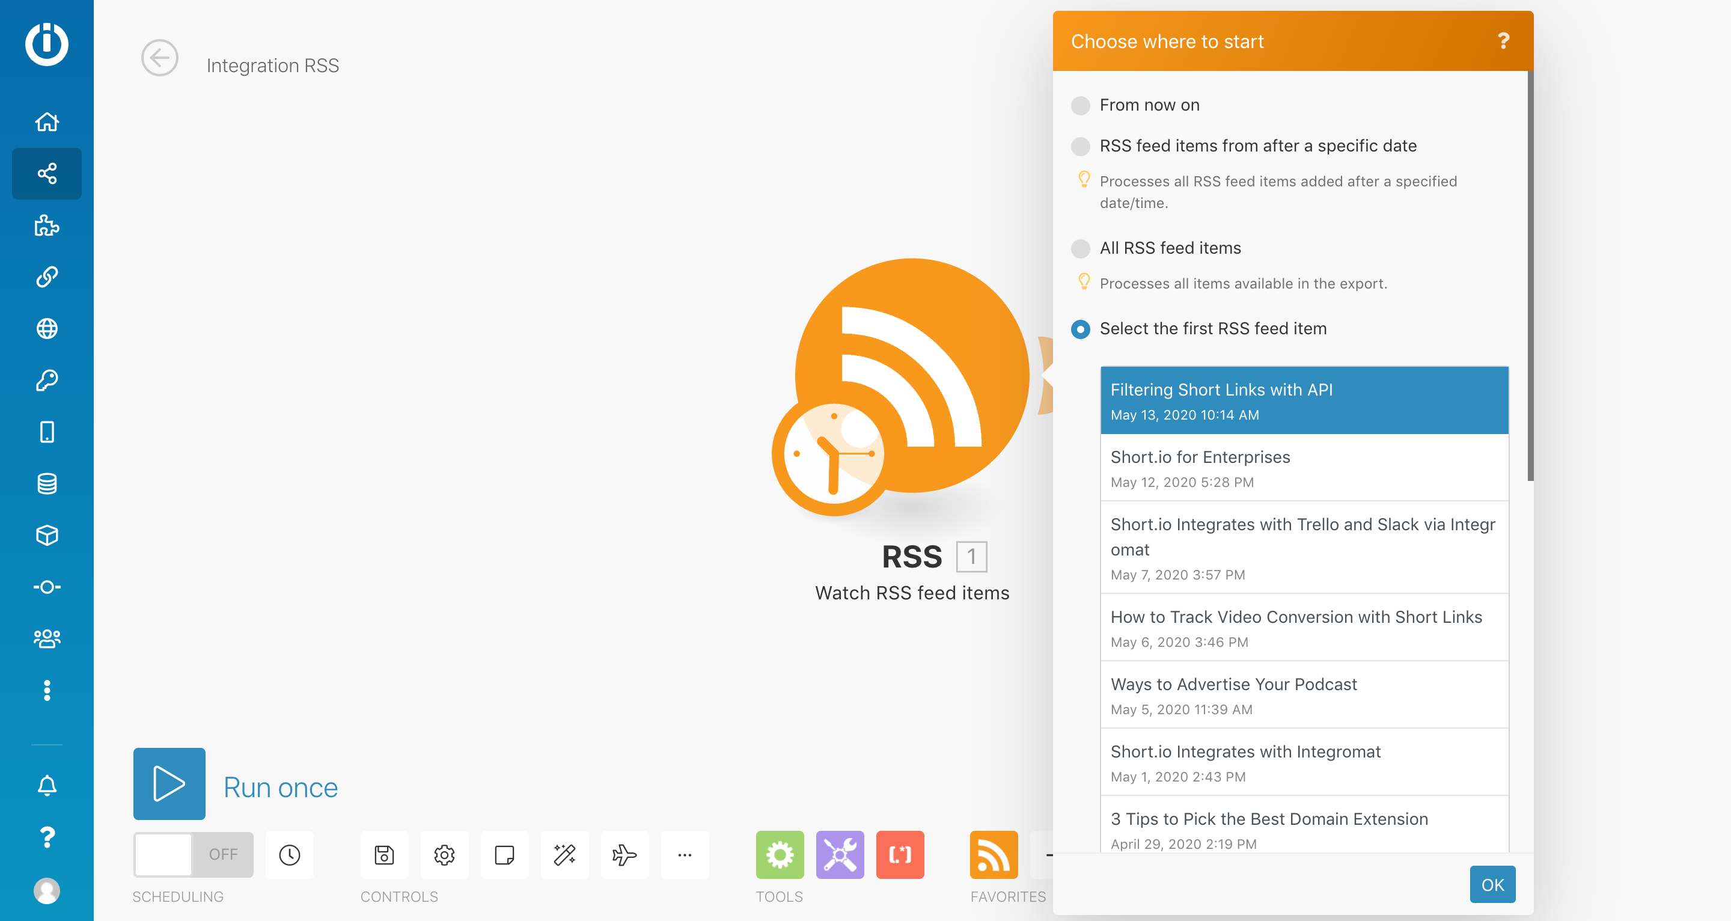1731x921 pixels.
Task: Click the save scenario disk icon
Action: [x=385, y=854]
